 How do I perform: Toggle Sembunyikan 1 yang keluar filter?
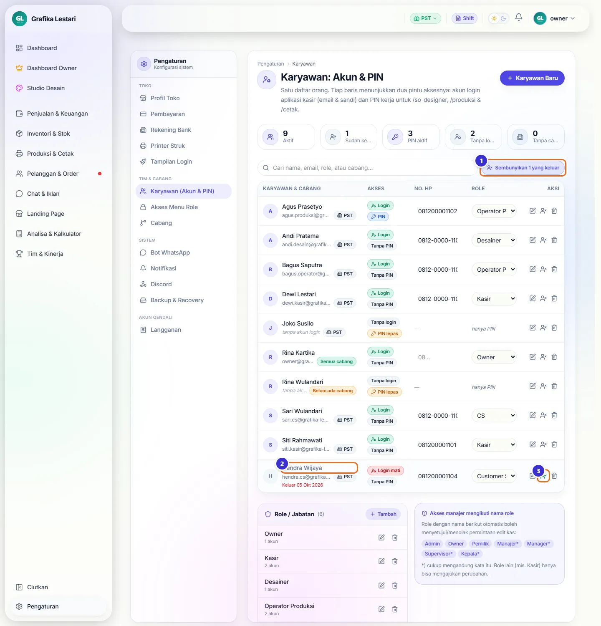point(523,168)
